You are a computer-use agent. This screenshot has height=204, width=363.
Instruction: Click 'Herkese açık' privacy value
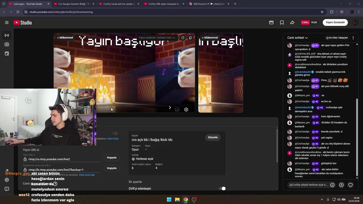[x=145, y=159]
